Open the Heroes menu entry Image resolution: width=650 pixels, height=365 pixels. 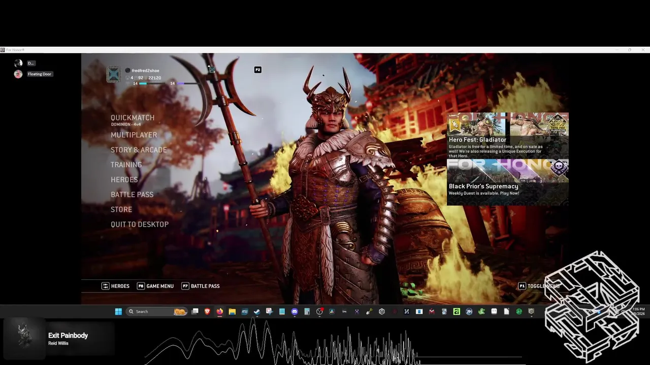pyautogui.click(x=124, y=179)
